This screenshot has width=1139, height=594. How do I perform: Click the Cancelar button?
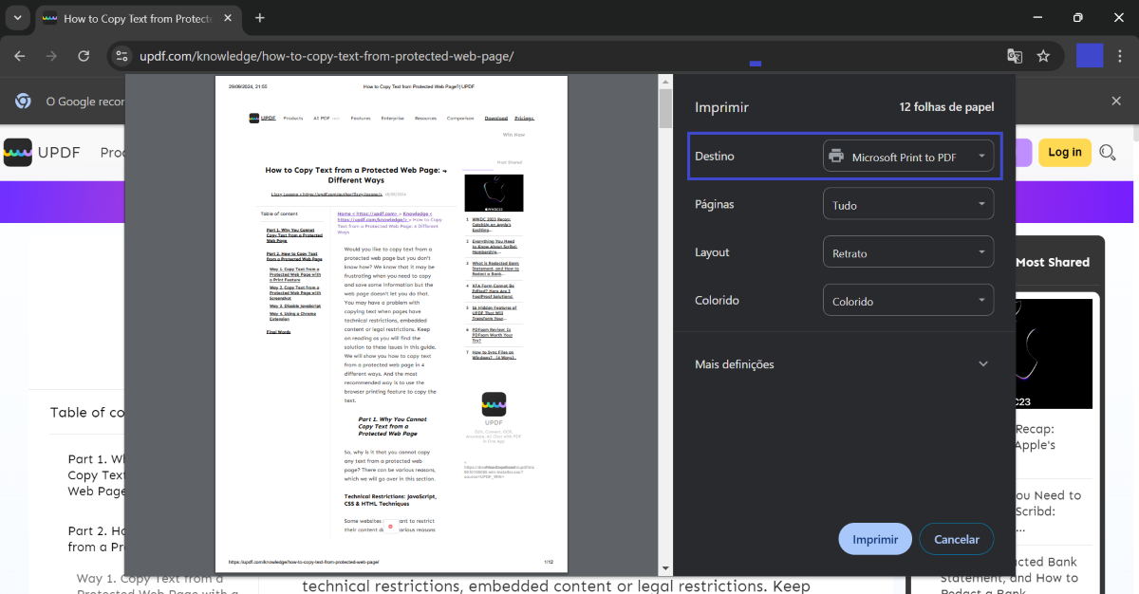point(957,539)
